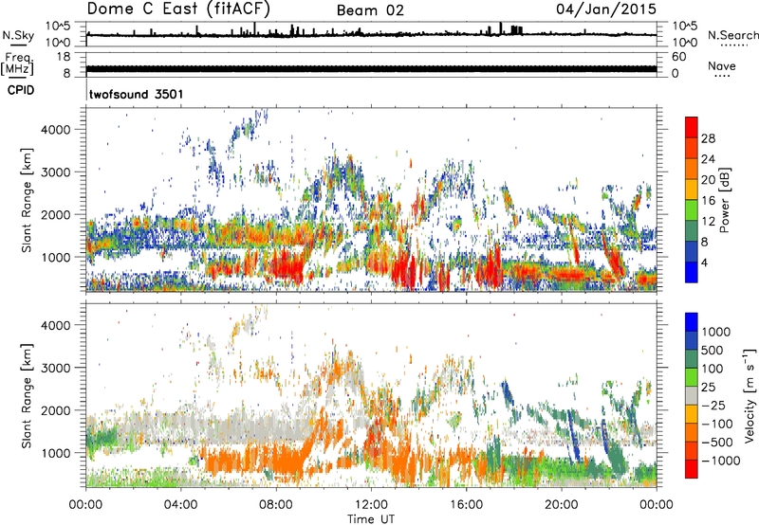The image size is (759, 525).
Task: Click the black frequency band in Freq panel
Action: point(371,69)
